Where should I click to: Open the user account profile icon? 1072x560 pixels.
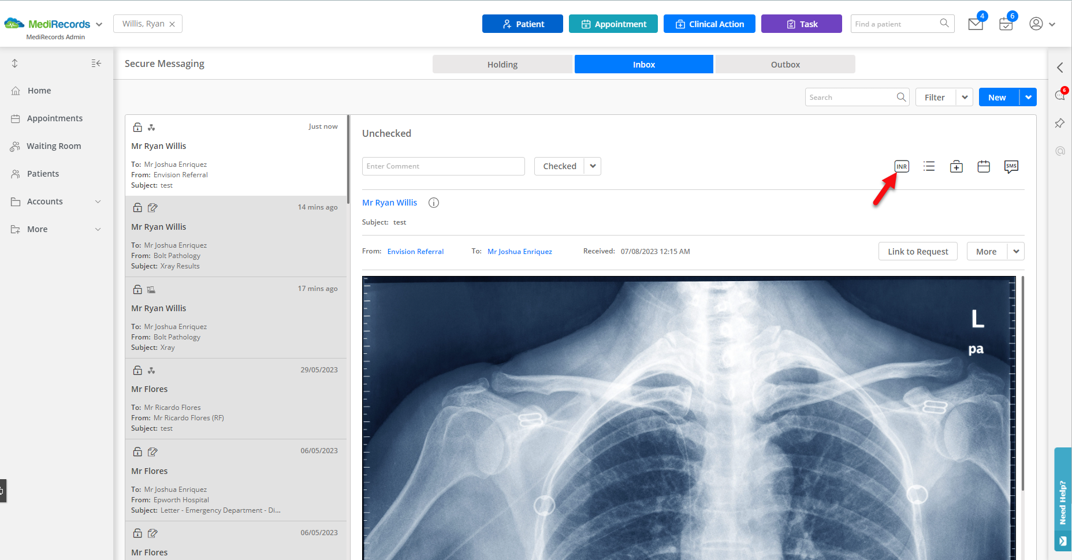pyautogui.click(x=1036, y=24)
